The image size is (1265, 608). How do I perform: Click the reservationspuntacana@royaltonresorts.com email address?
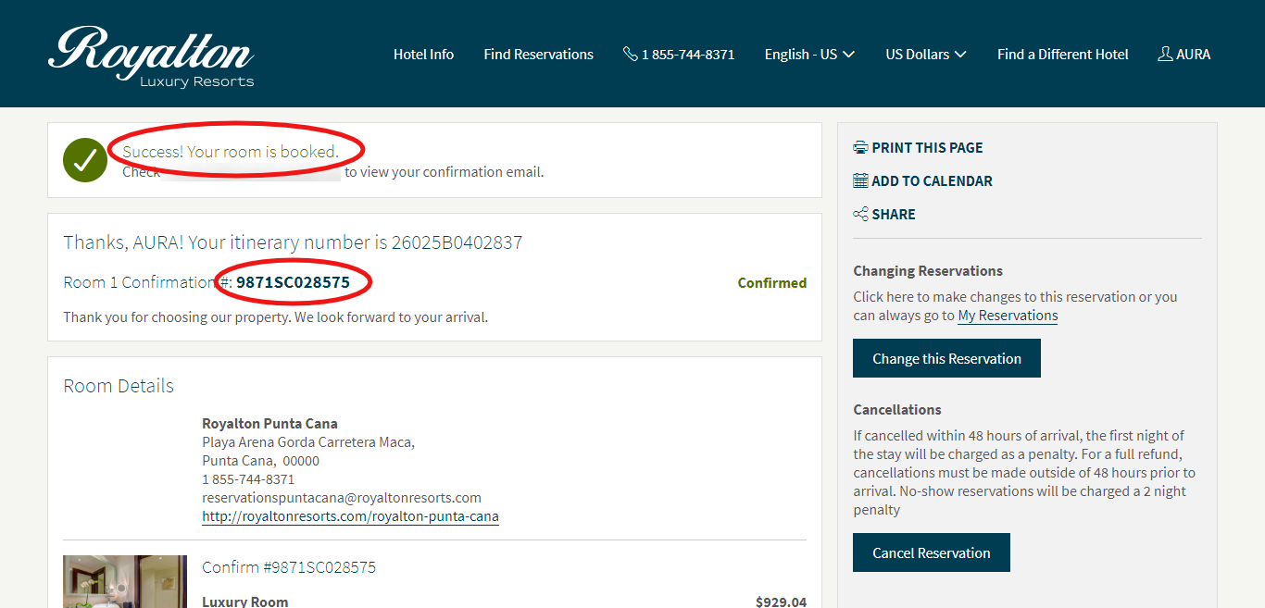[342, 498]
